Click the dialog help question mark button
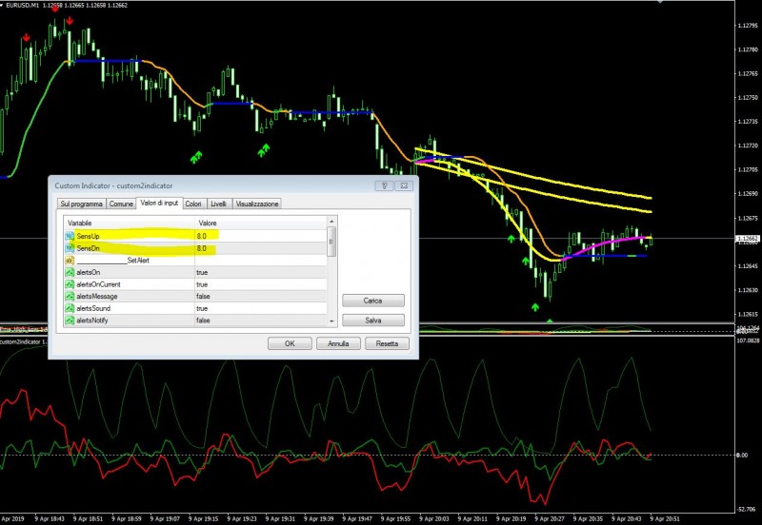762x525 pixels. (384, 185)
